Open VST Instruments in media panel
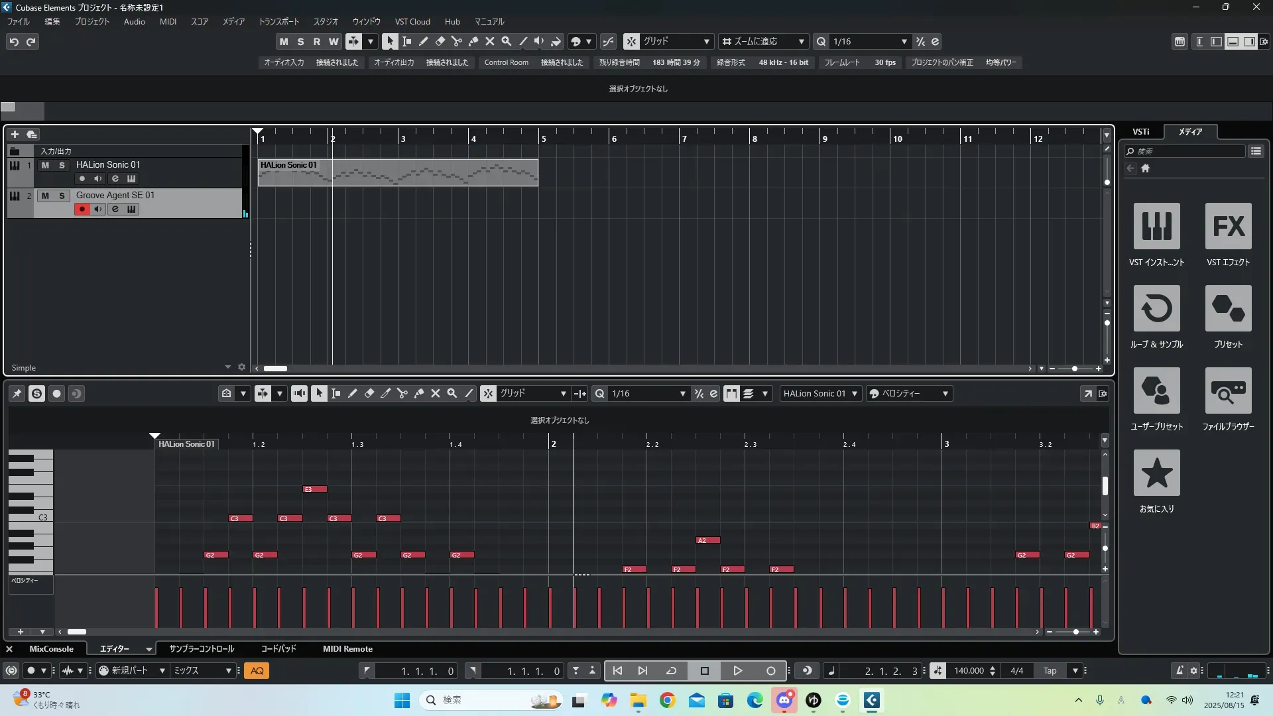1273x716 pixels. click(x=1156, y=226)
